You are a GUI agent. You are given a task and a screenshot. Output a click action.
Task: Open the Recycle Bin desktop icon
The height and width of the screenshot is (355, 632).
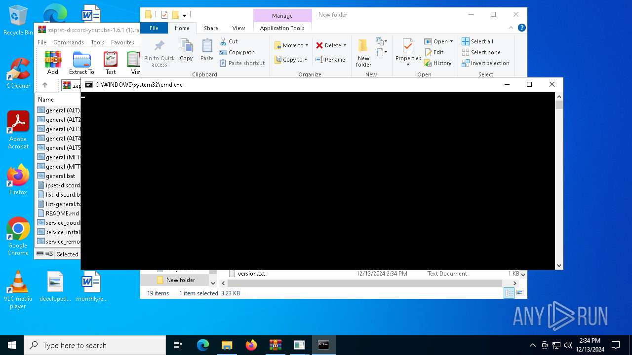point(18,21)
